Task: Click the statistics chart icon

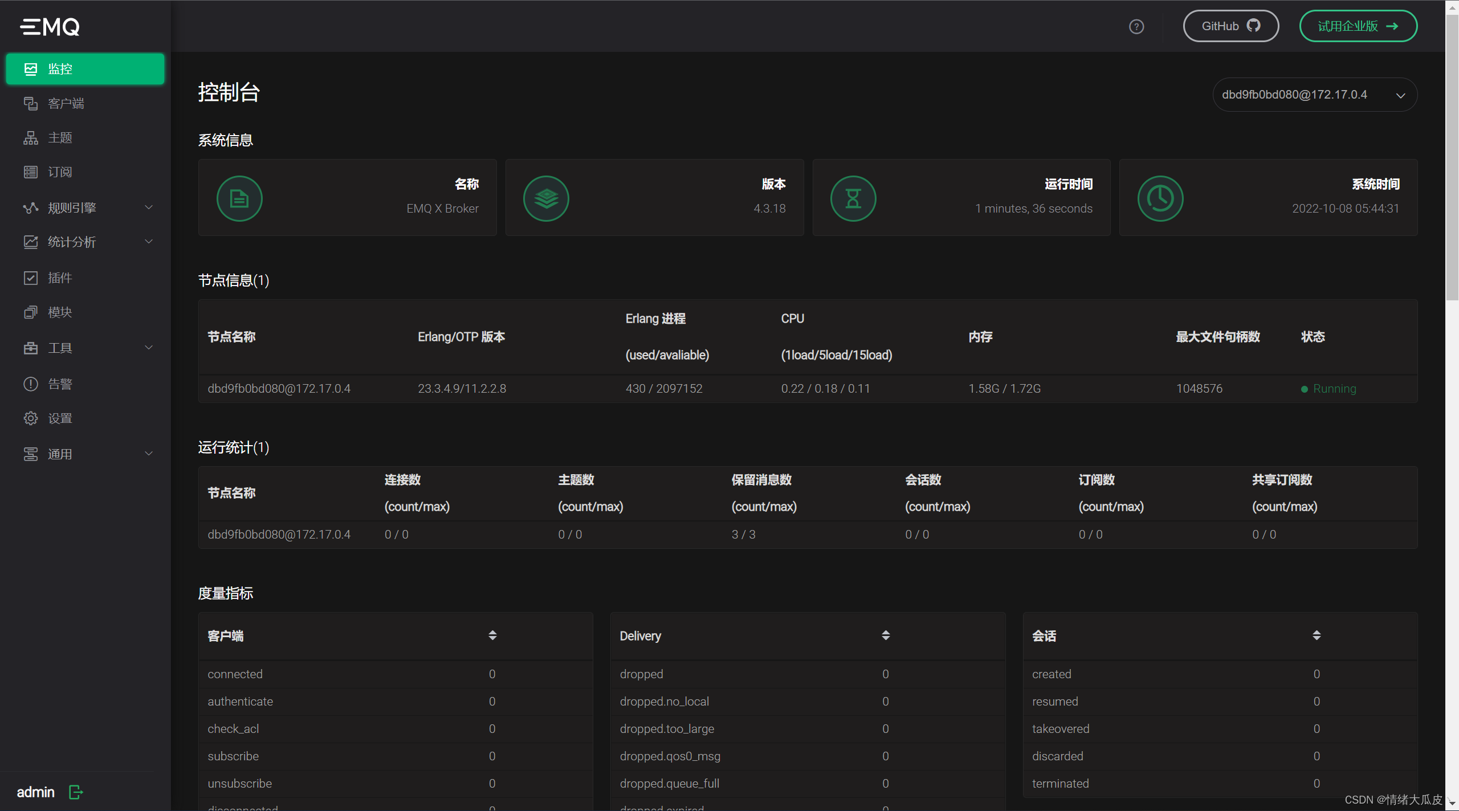Action: [31, 242]
